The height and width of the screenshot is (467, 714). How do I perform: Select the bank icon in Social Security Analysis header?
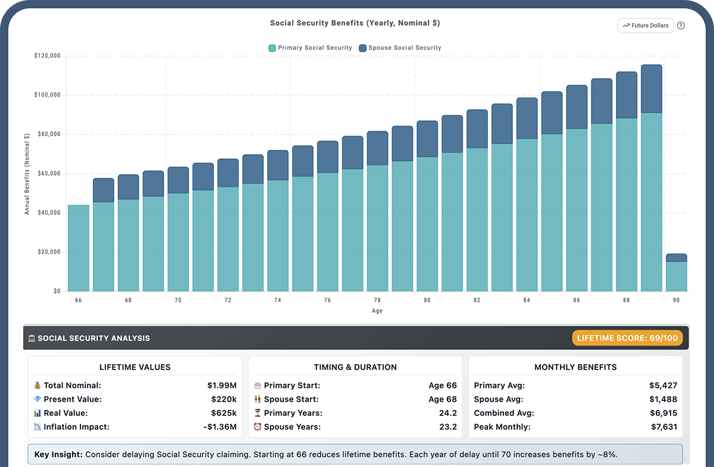click(32, 338)
